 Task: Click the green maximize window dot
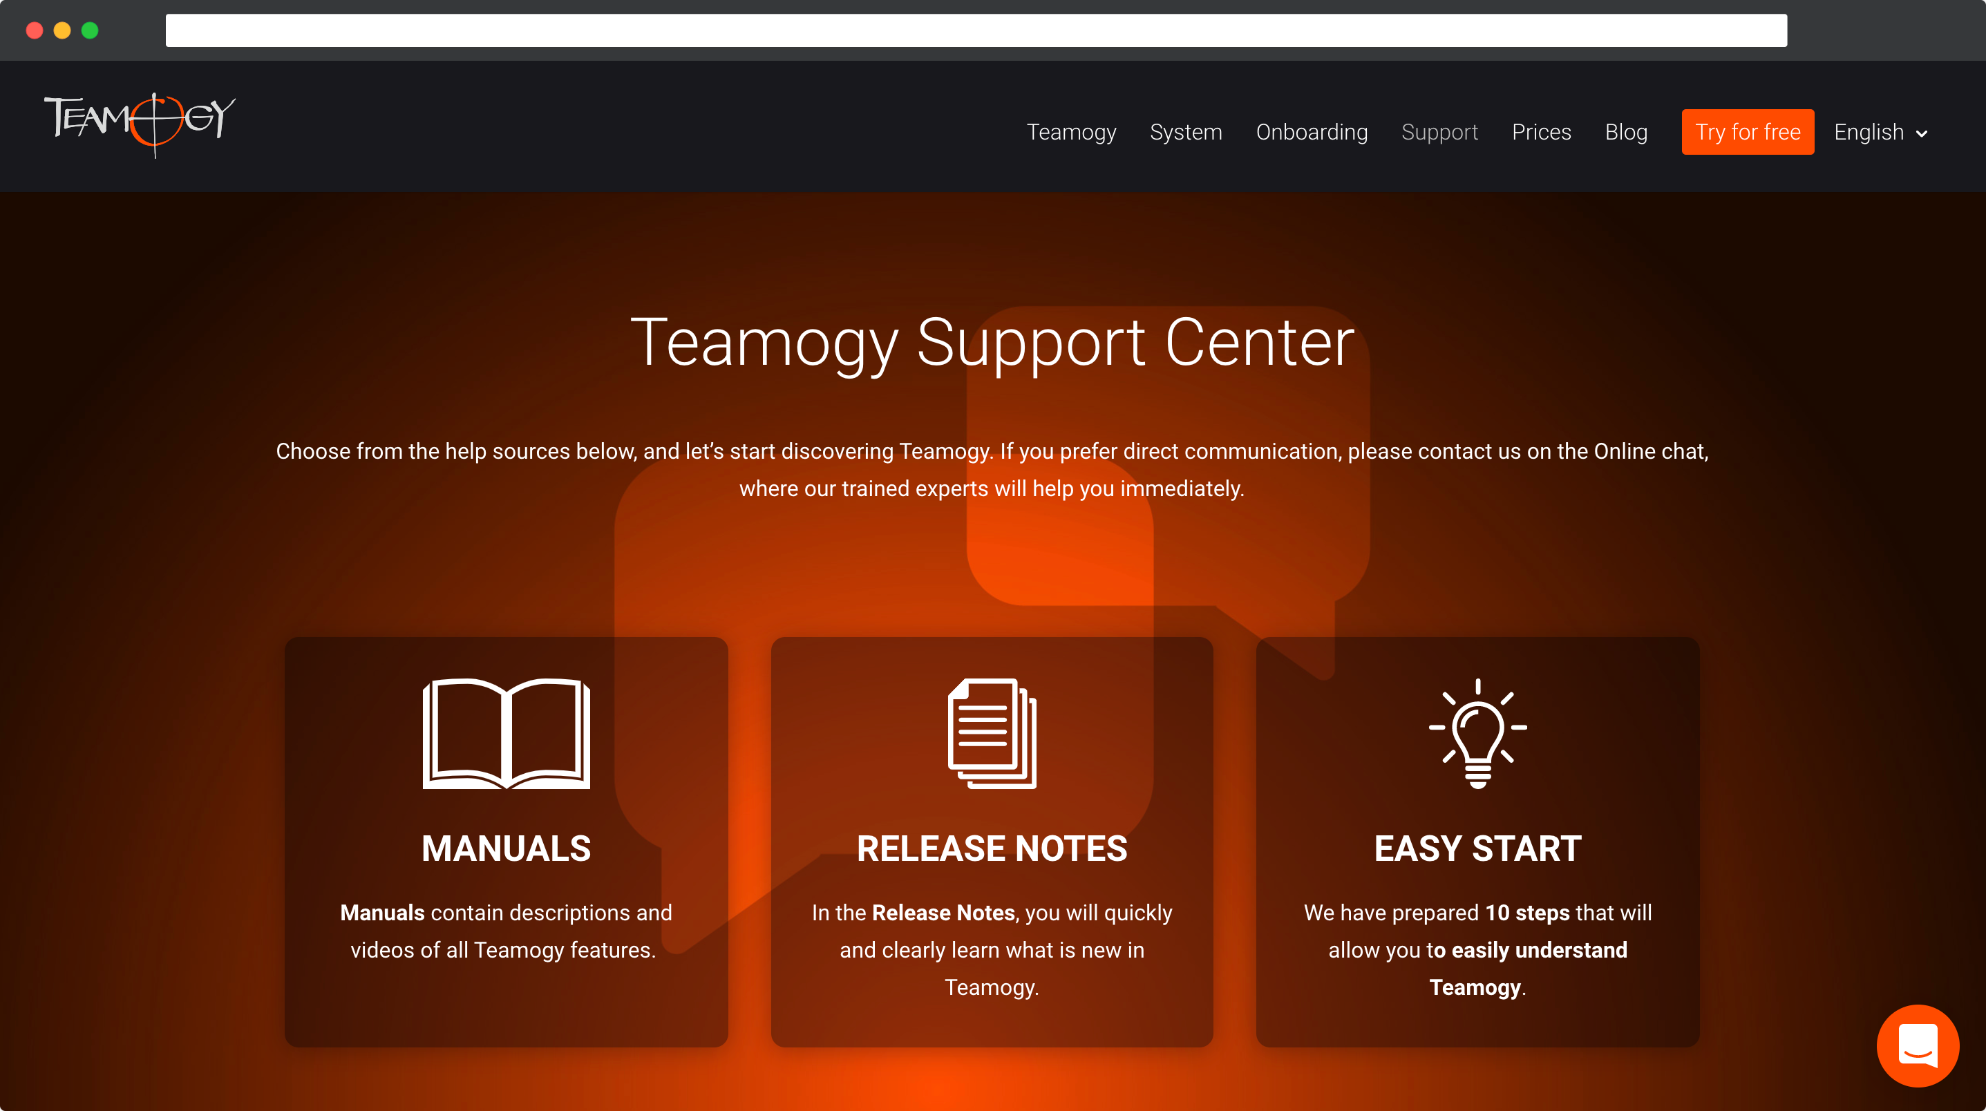[x=91, y=30]
